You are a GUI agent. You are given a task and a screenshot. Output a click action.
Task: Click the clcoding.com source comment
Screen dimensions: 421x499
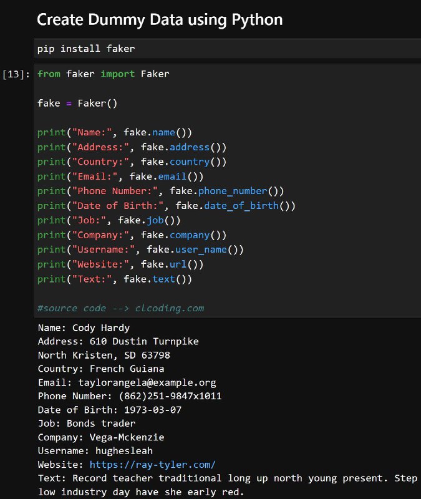point(120,308)
